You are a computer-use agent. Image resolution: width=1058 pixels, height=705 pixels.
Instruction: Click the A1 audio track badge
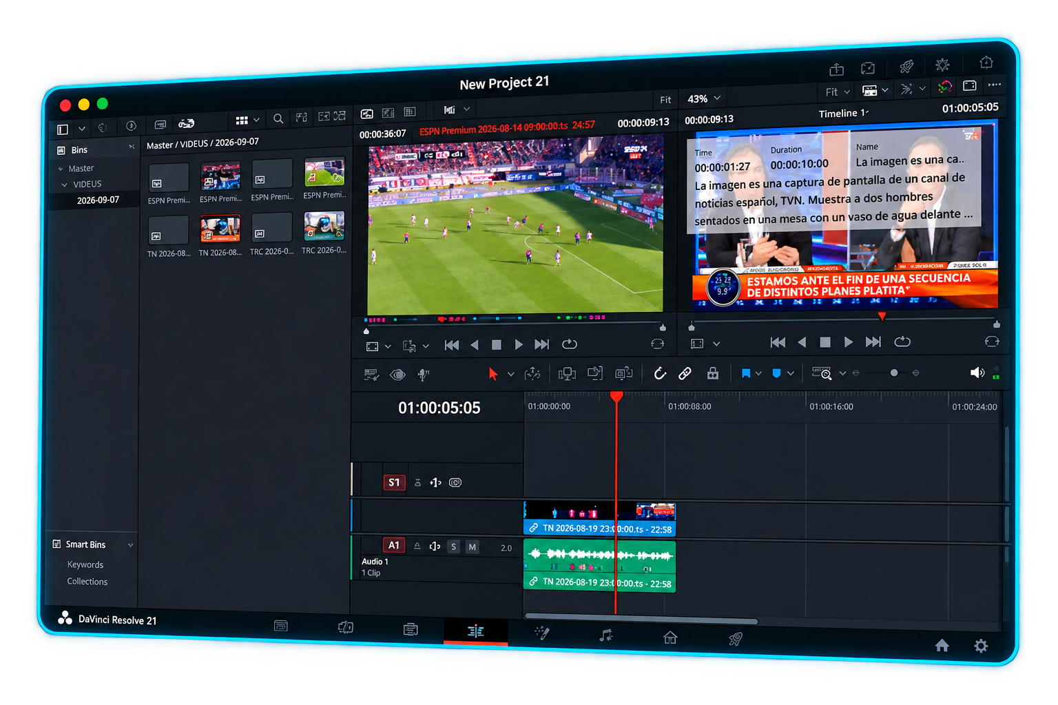click(x=393, y=545)
